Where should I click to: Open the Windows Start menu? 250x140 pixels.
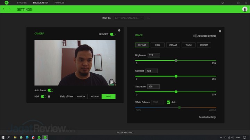pyautogui.click(x=3, y=137)
